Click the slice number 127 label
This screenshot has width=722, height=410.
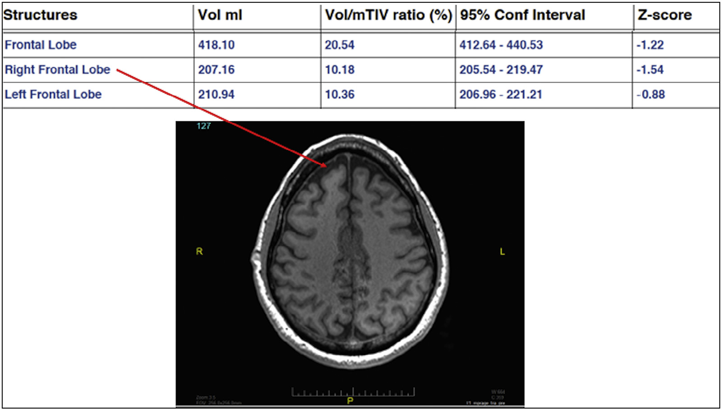pyautogui.click(x=204, y=126)
